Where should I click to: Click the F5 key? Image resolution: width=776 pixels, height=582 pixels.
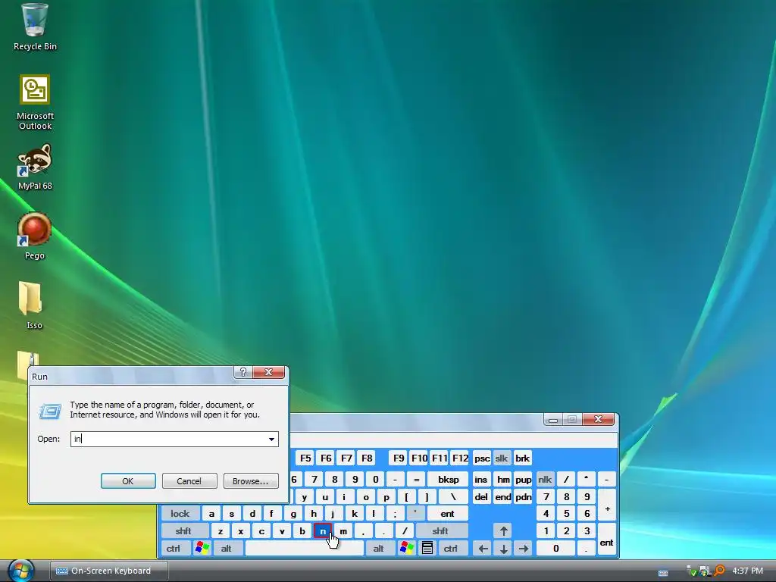point(305,458)
